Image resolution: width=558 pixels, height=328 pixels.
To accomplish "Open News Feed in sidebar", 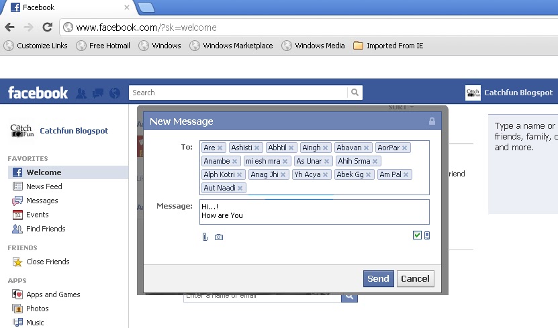I will click(38, 186).
